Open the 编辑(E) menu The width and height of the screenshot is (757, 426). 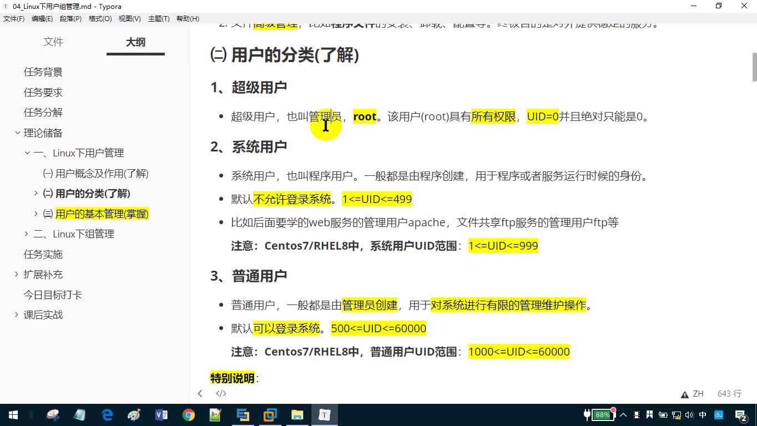(x=42, y=18)
